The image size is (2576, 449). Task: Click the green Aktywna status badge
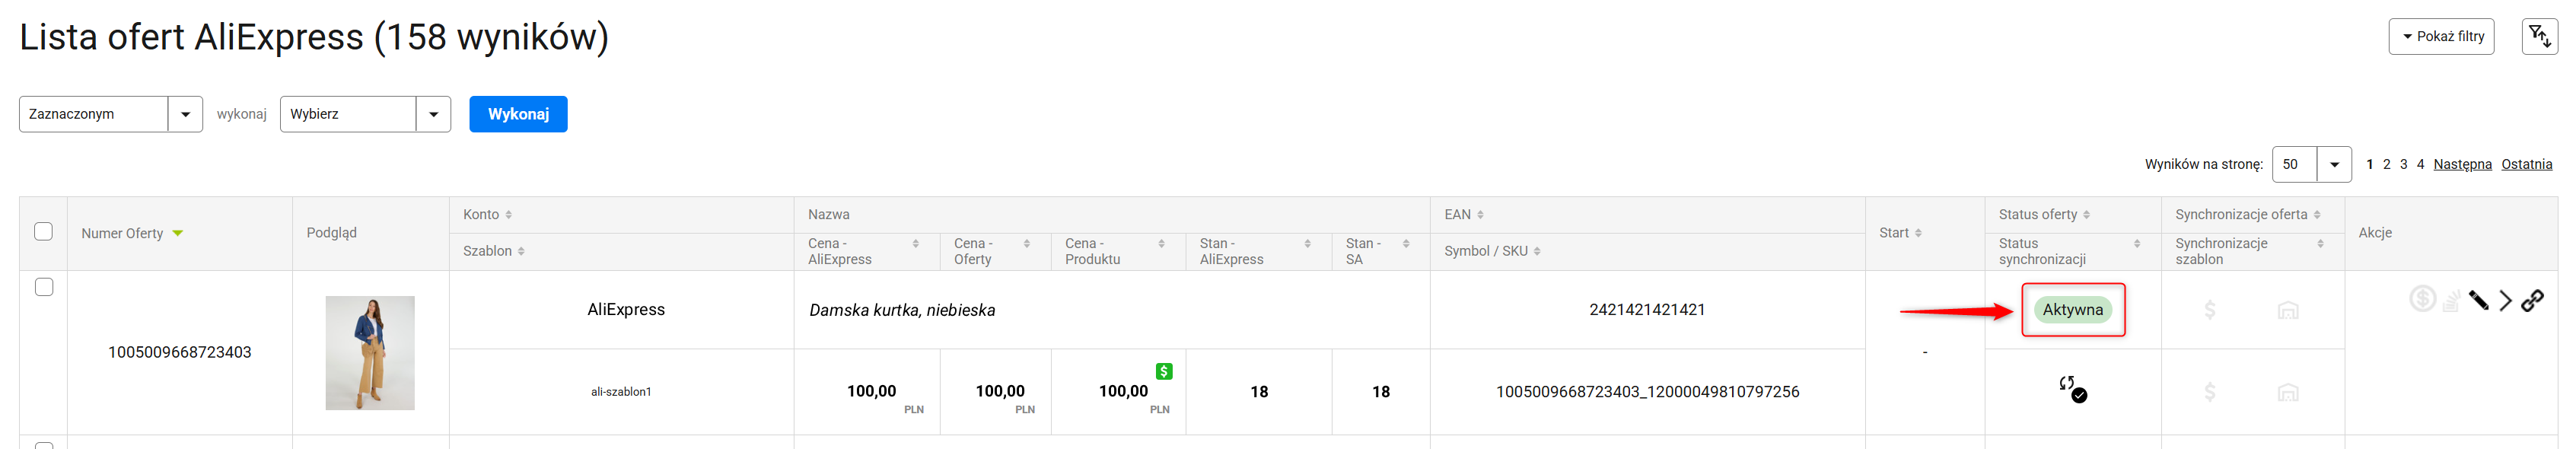coord(2072,310)
